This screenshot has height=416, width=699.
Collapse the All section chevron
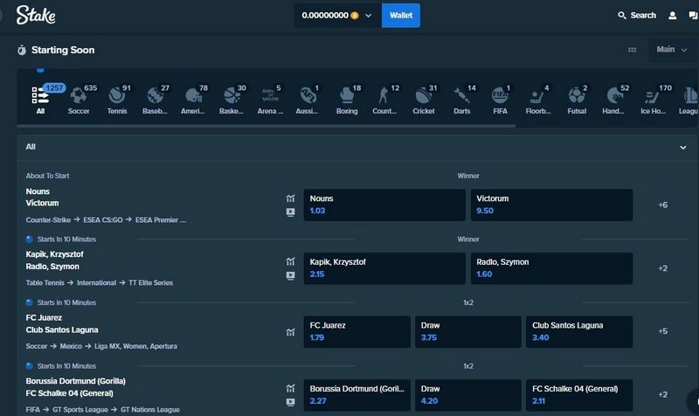click(683, 147)
